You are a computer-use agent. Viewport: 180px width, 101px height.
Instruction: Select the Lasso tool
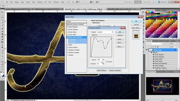[3, 17]
